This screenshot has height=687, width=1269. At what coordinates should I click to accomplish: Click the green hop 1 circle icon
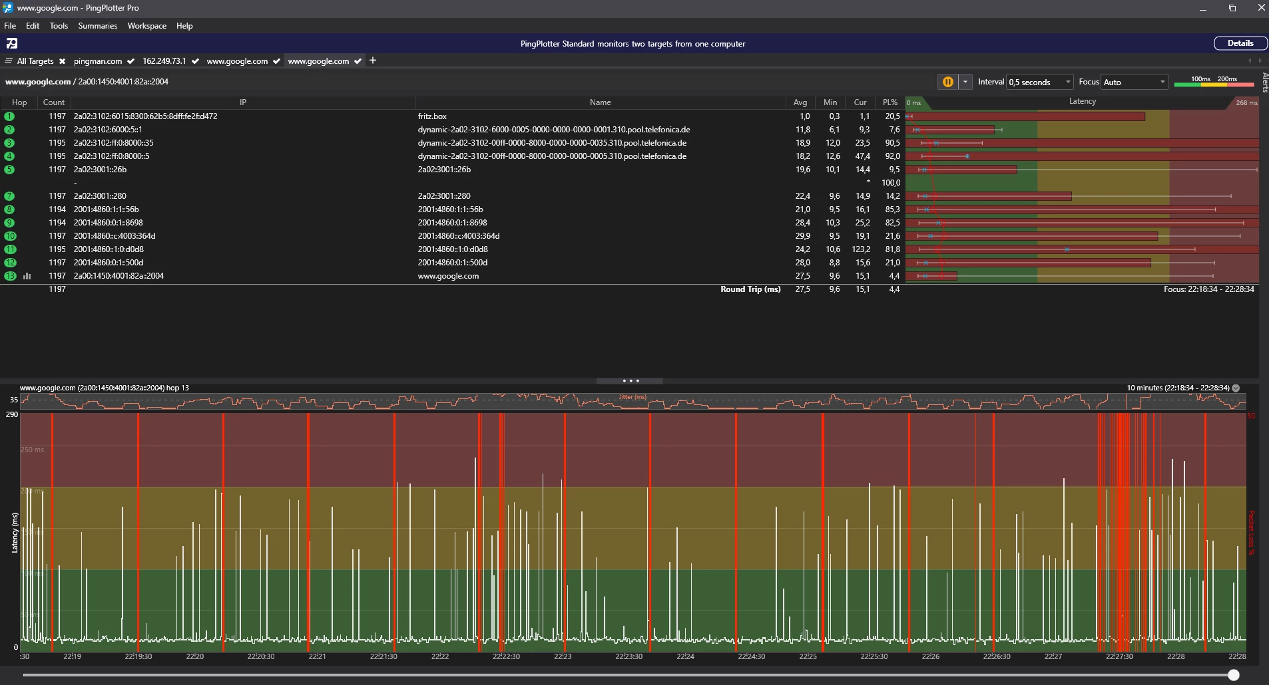tap(9, 116)
